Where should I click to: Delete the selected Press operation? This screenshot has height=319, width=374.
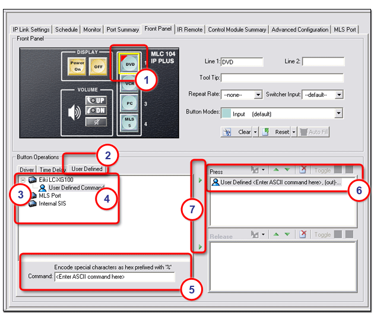[303, 169]
